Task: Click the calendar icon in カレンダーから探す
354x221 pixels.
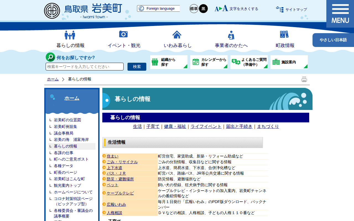Action: (196, 62)
